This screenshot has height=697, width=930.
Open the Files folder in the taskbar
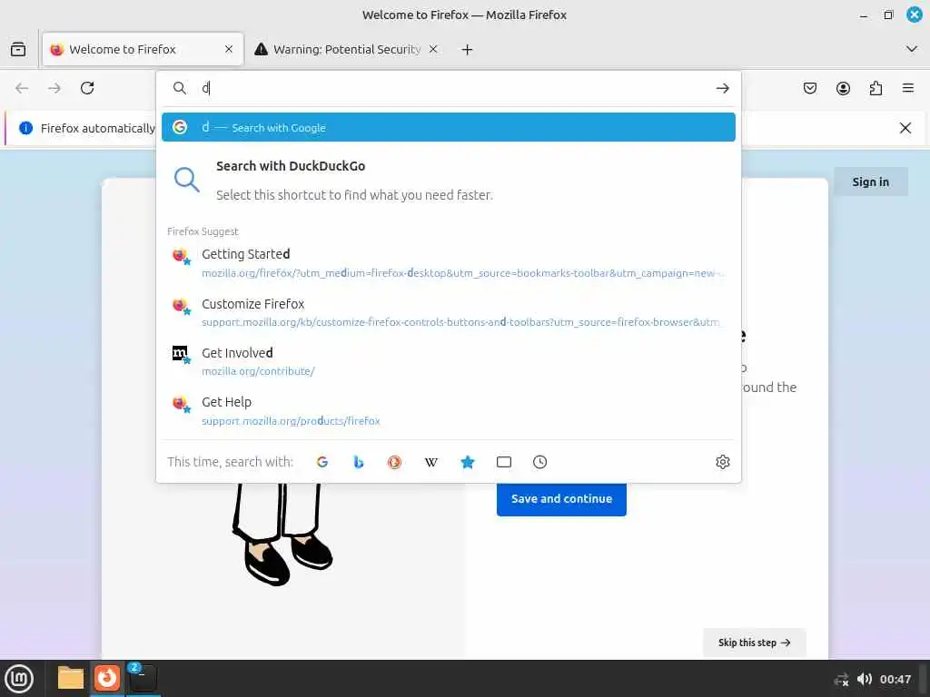tap(71, 678)
